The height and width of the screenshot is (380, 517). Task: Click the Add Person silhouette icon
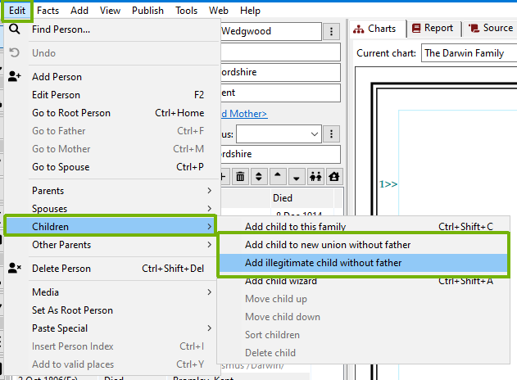click(x=15, y=77)
